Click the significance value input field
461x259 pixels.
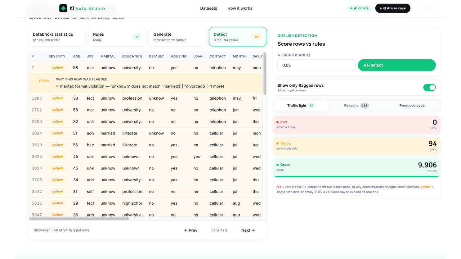(x=317, y=65)
